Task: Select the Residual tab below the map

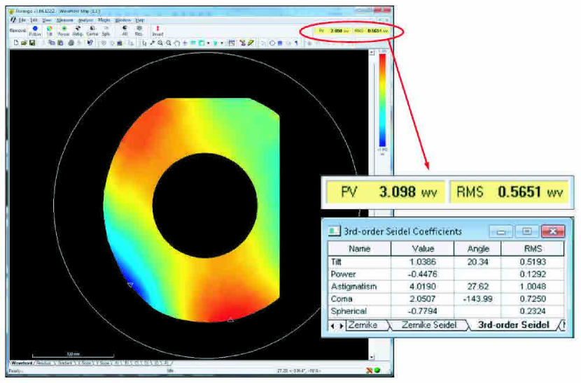Action: pyautogui.click(x=43, y=363)
